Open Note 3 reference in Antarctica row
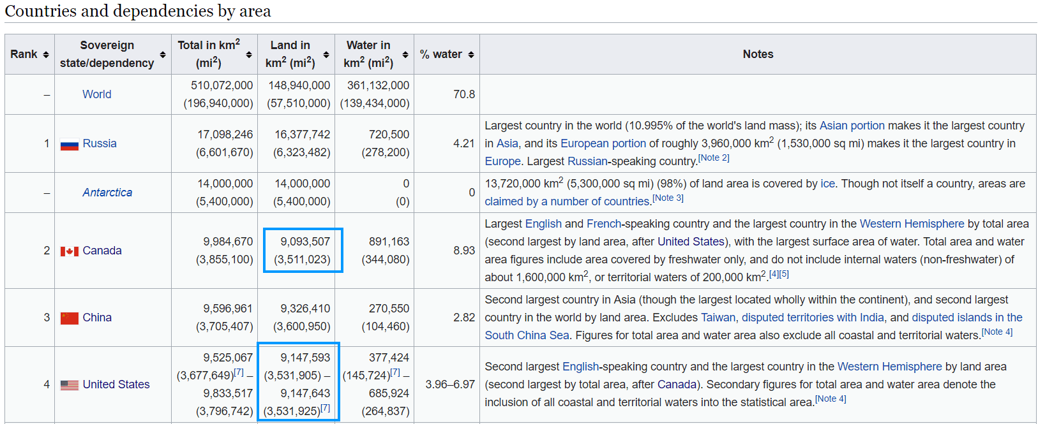 [668, 198]
